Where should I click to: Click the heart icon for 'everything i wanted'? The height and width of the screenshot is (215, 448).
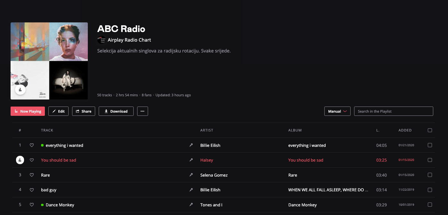32,145
